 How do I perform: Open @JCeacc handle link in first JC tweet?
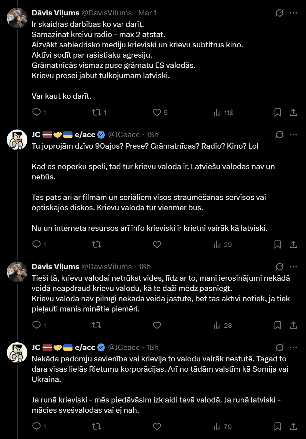point(124,135)
